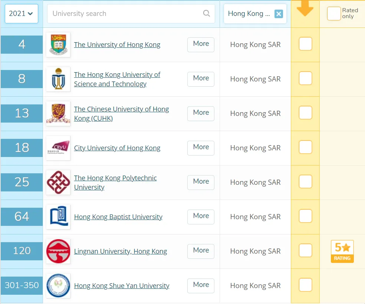Enable the Rated only checkbox
365x304 pixels.
pyautogui.click(x=333, y=14)
